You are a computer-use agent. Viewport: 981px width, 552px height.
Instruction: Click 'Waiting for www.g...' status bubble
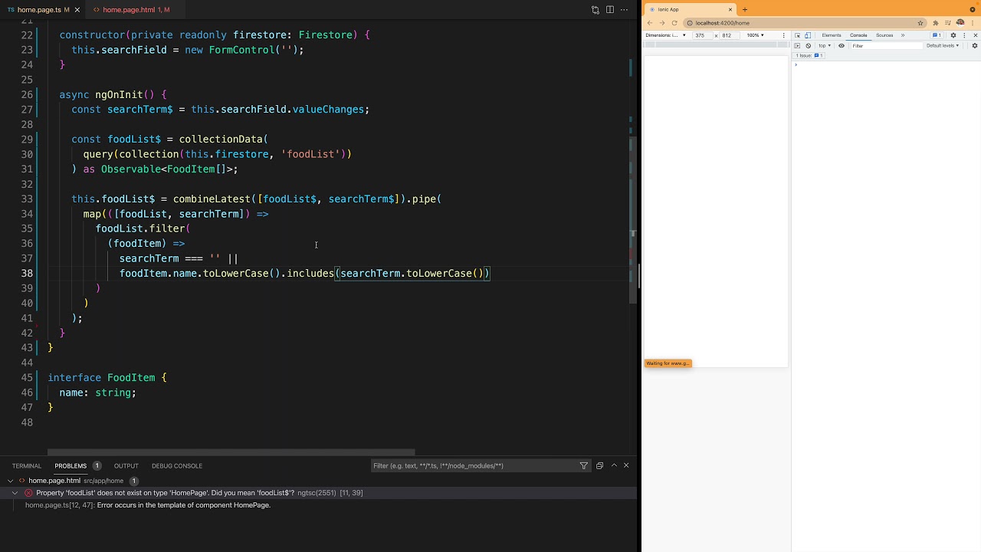(x=668, y=363)
